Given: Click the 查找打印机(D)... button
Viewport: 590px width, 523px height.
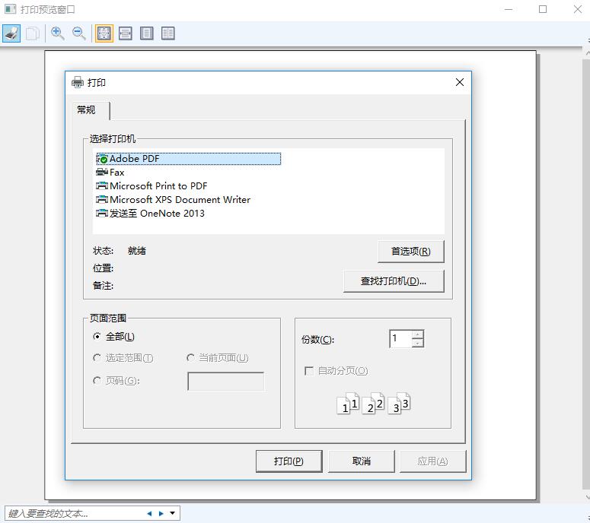Looking at the screenshot, I should [394, 281].
